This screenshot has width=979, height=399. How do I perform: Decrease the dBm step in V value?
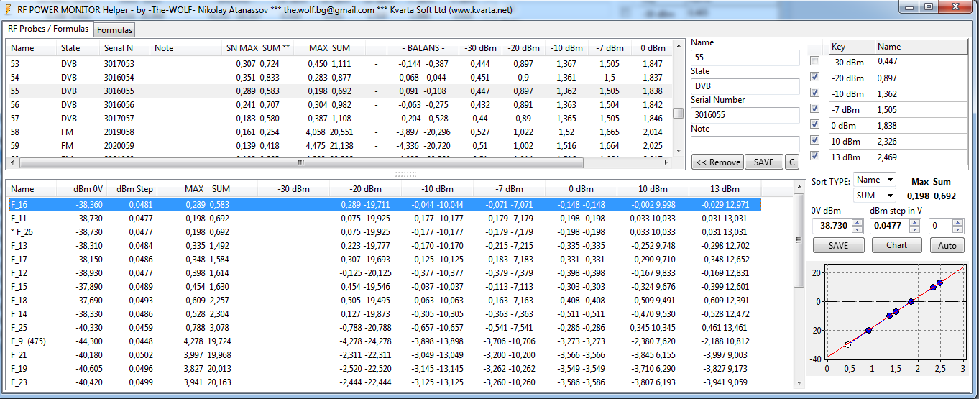(915, 229)
